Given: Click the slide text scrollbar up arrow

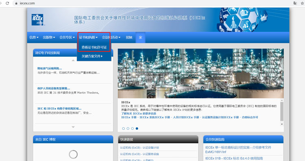Looking at the screenshot, I should (x=282, y=101).
